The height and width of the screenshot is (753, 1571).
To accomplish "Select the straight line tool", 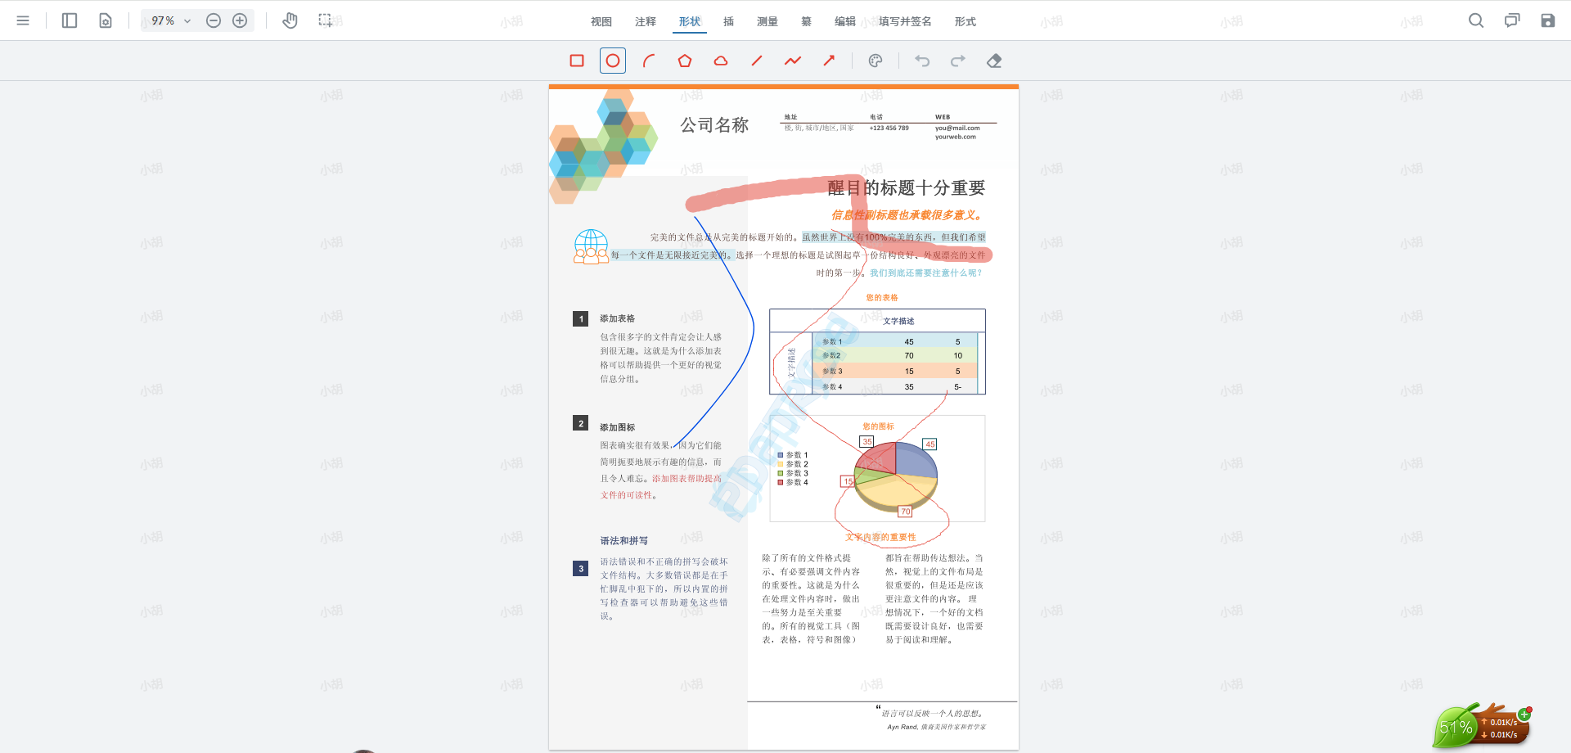I will click(757, 61).
